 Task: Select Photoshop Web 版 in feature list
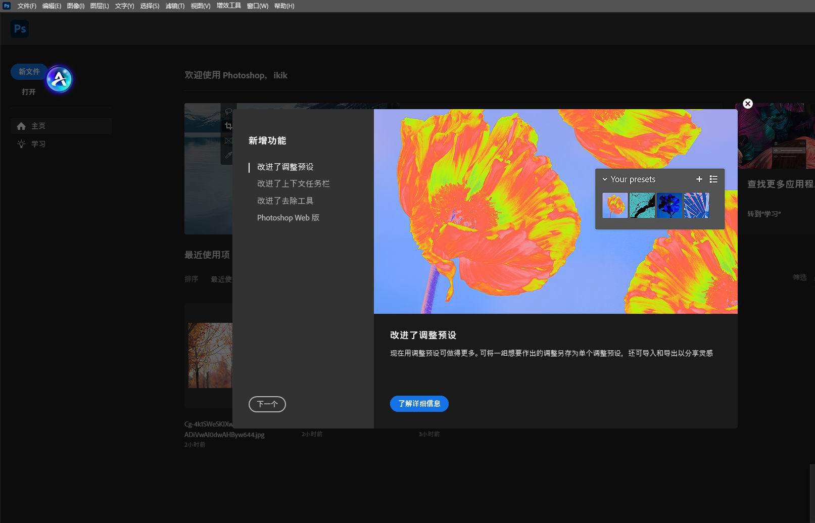(x=289, y=218)
